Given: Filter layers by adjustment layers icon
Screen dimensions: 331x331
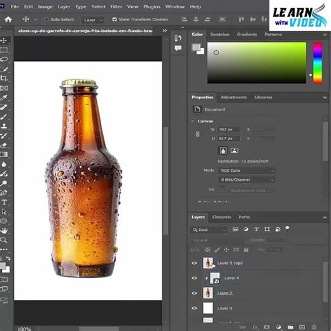Looking at the screenshot, I should pyautogui.click(x=246, y=229).
